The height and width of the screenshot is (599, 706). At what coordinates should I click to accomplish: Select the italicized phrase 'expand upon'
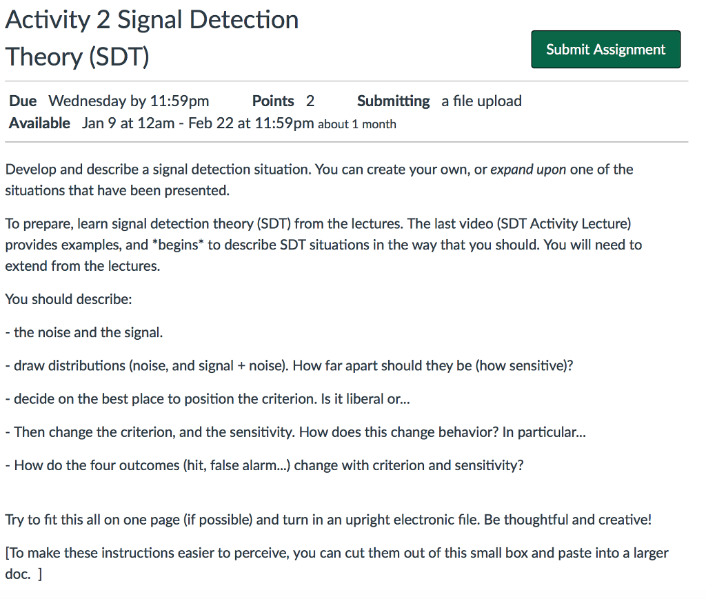(x=527, y=169)
